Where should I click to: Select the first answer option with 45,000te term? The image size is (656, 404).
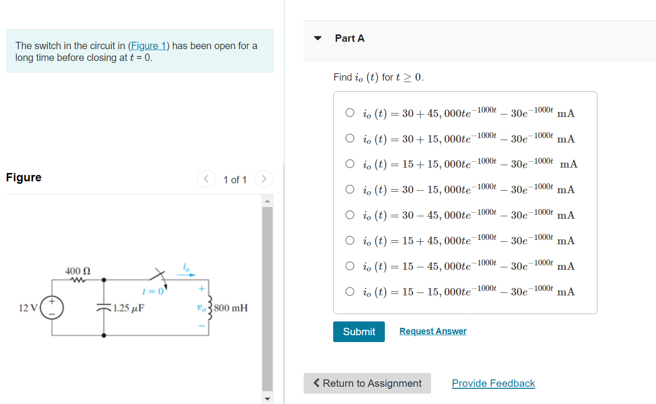350,112
